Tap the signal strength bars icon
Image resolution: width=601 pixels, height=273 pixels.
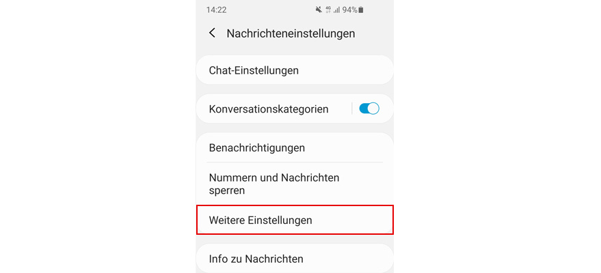coord(336,10)
